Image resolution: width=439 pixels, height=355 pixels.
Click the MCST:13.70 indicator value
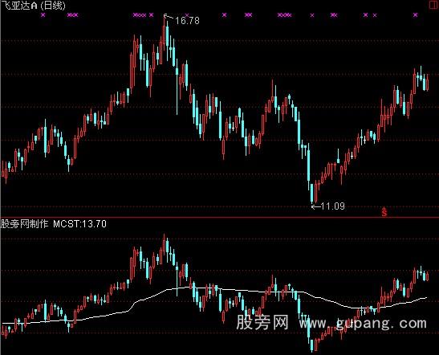(79, 224)
